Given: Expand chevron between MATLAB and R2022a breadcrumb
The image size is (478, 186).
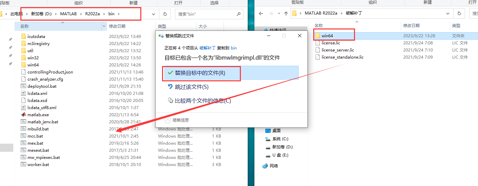Looking at the screenshot, I should (81, 14).
